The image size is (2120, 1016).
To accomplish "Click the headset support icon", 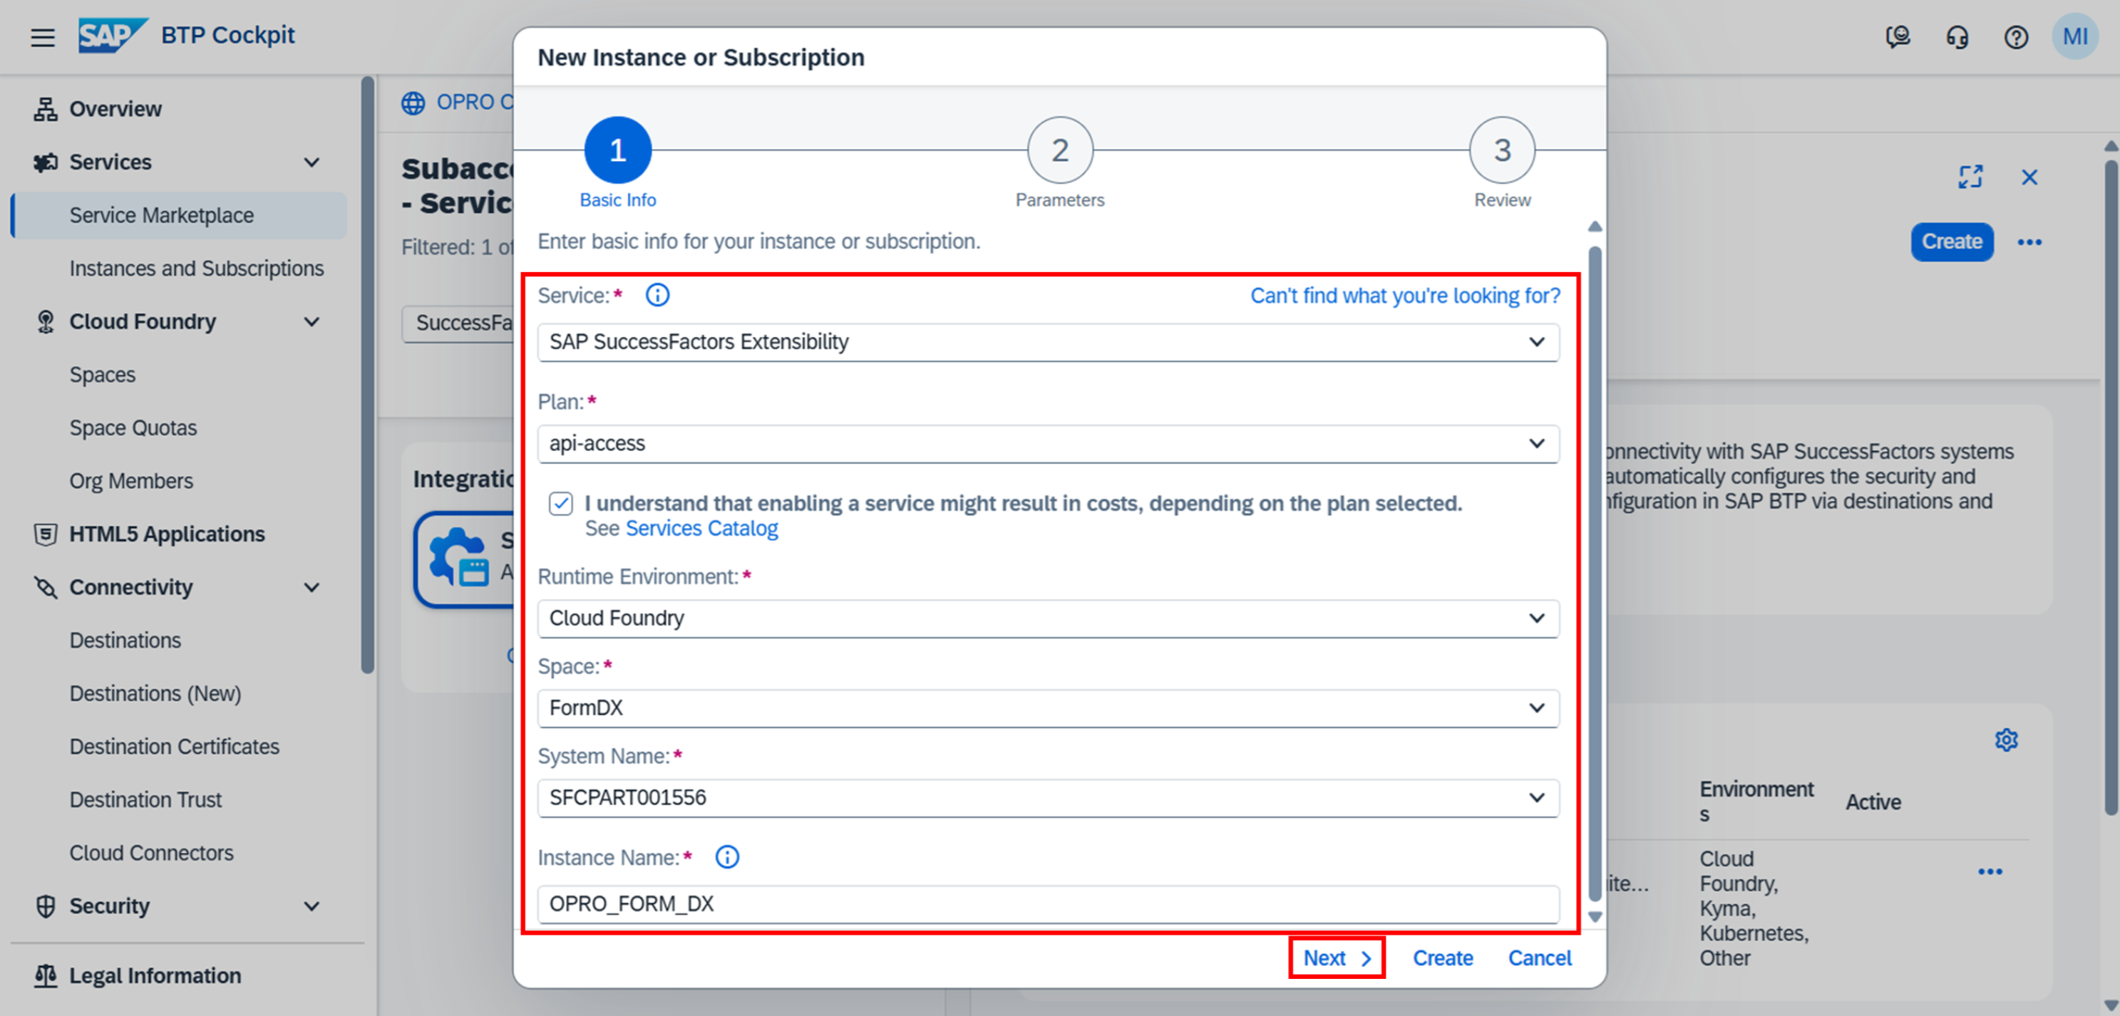I will tap(1957, 37).
